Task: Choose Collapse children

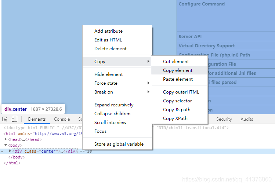Action: pos(117,114)
